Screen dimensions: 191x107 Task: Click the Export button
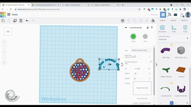[x=173, y=21]
